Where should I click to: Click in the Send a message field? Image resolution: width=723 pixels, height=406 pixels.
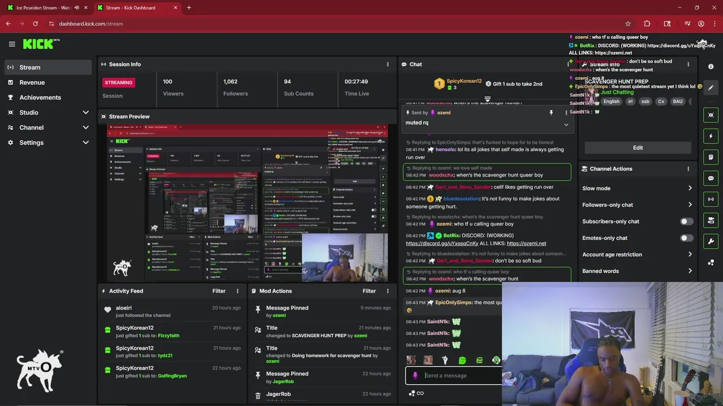pos(454,376)
